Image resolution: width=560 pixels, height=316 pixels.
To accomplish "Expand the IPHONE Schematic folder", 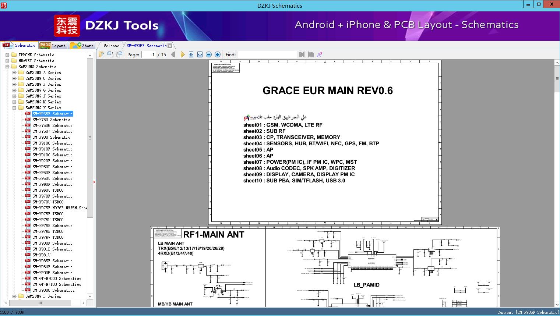I will pyautogui.click(x=7, y=55).
